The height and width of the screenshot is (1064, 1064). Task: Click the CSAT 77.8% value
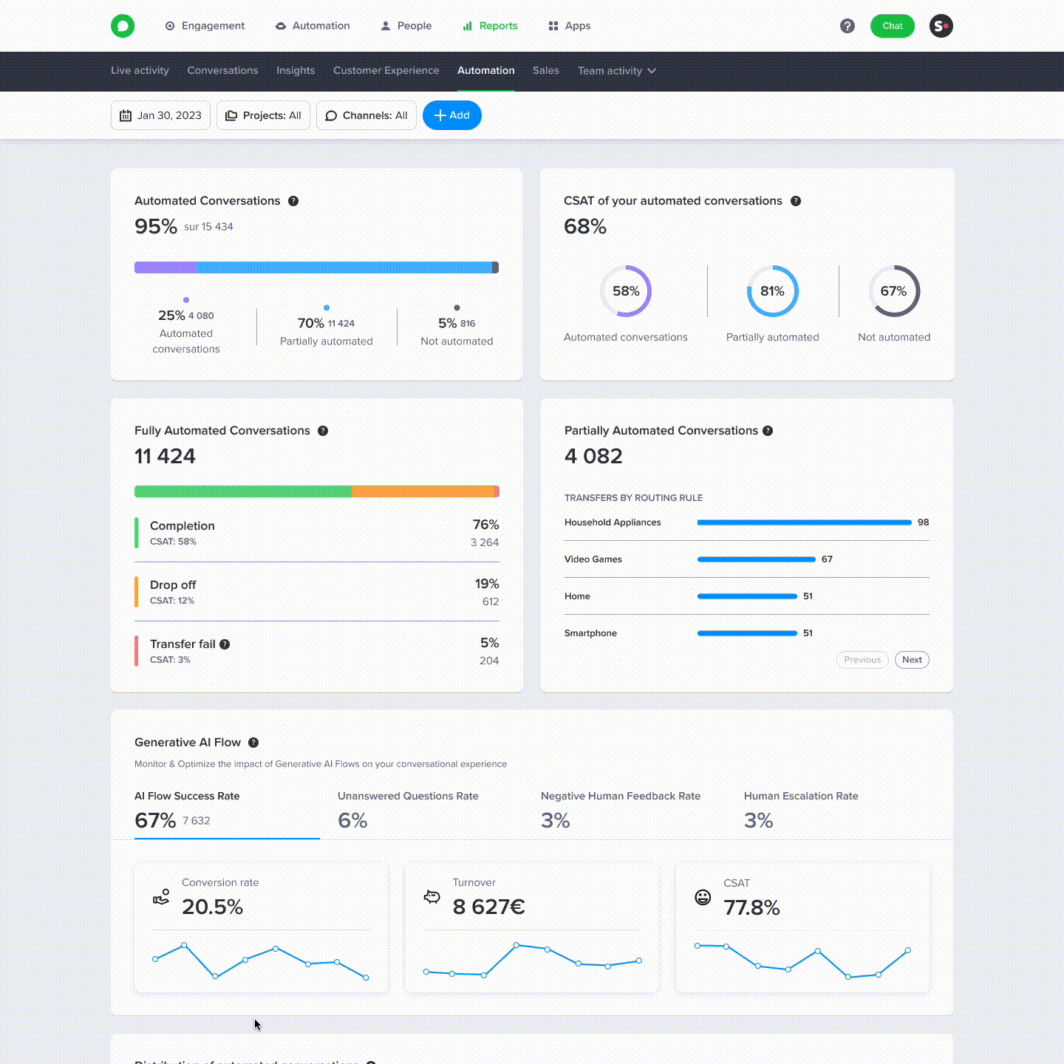(752, 907)
